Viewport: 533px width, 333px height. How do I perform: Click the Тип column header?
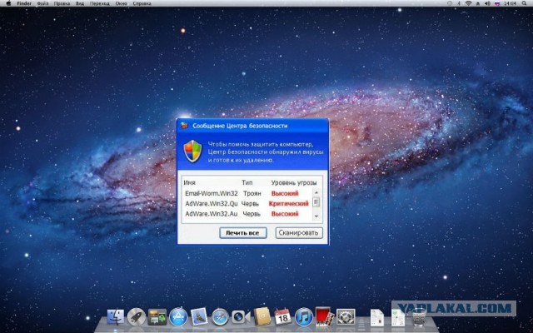[x=247, y=182]
